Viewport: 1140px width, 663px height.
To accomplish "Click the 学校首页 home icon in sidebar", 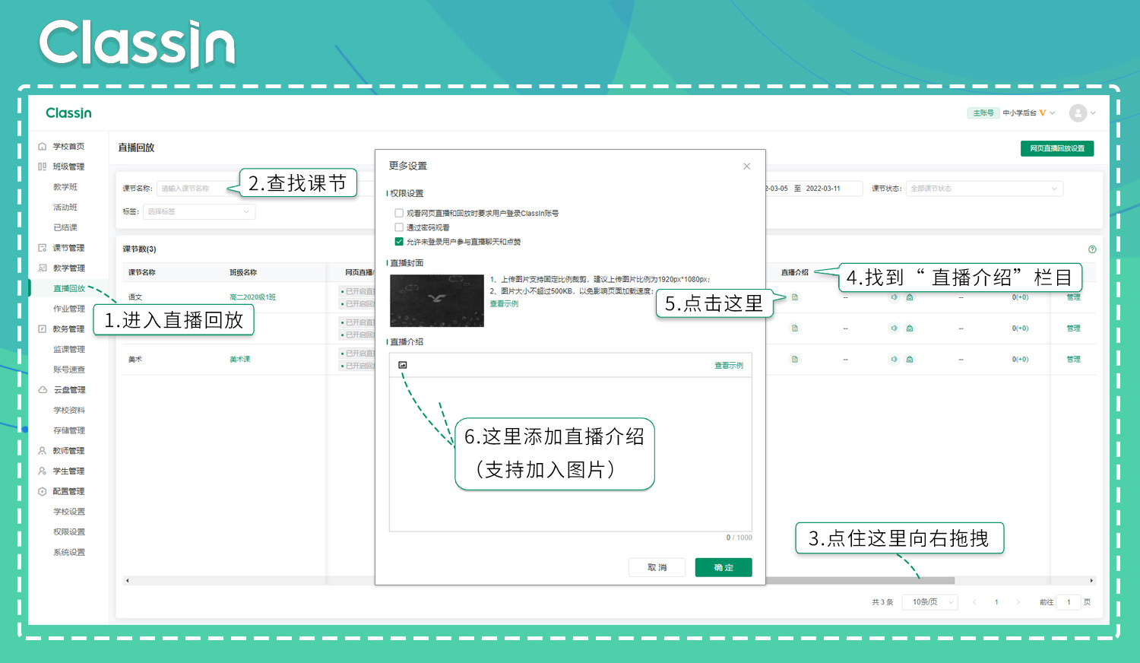I will [43, 146].
